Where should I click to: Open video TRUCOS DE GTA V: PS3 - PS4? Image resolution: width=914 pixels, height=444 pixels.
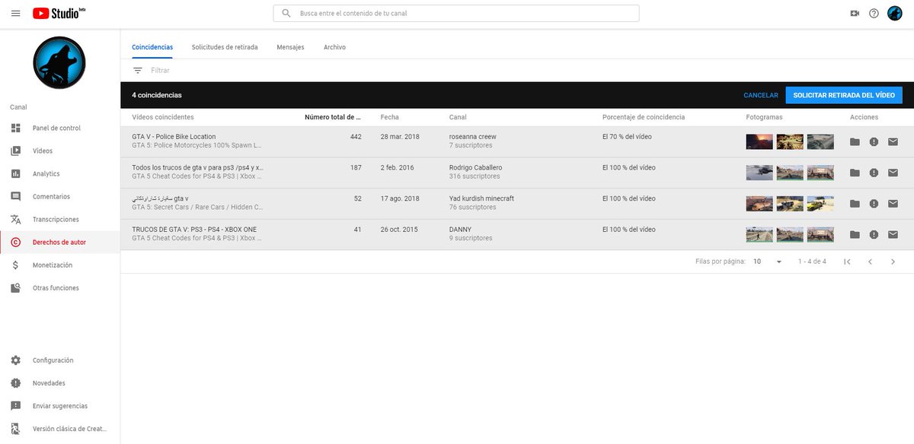coord(194,229)
